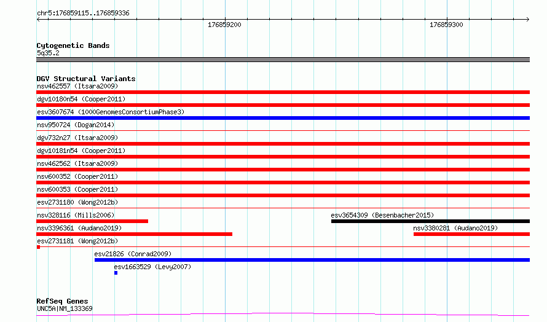Click the red bar under nsv3396361
Image resolution: width=547 pixels, height=322 pixels.
[135, 234]
